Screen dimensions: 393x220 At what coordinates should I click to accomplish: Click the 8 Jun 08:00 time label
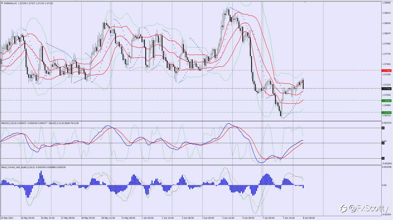tap(309, 218)
